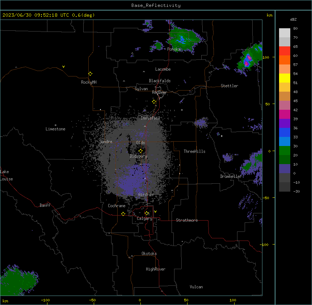This screenshot has height=305, width=312.
Task: Click the asterisk marker above the Limestone label
Action: 55,125
